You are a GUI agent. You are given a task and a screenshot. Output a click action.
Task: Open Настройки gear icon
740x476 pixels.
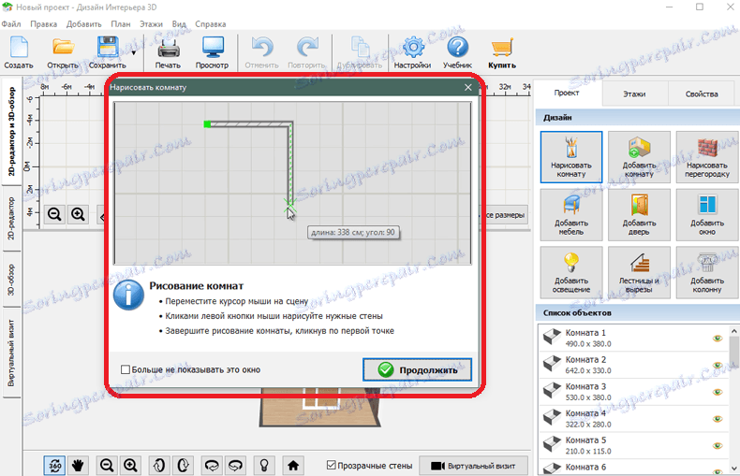pyautogui.click(x=413, y=47)
